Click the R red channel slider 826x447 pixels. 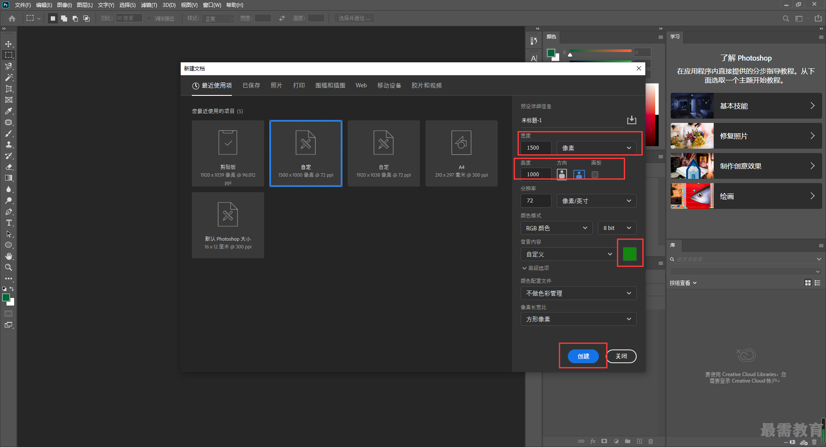click(601, 52)
